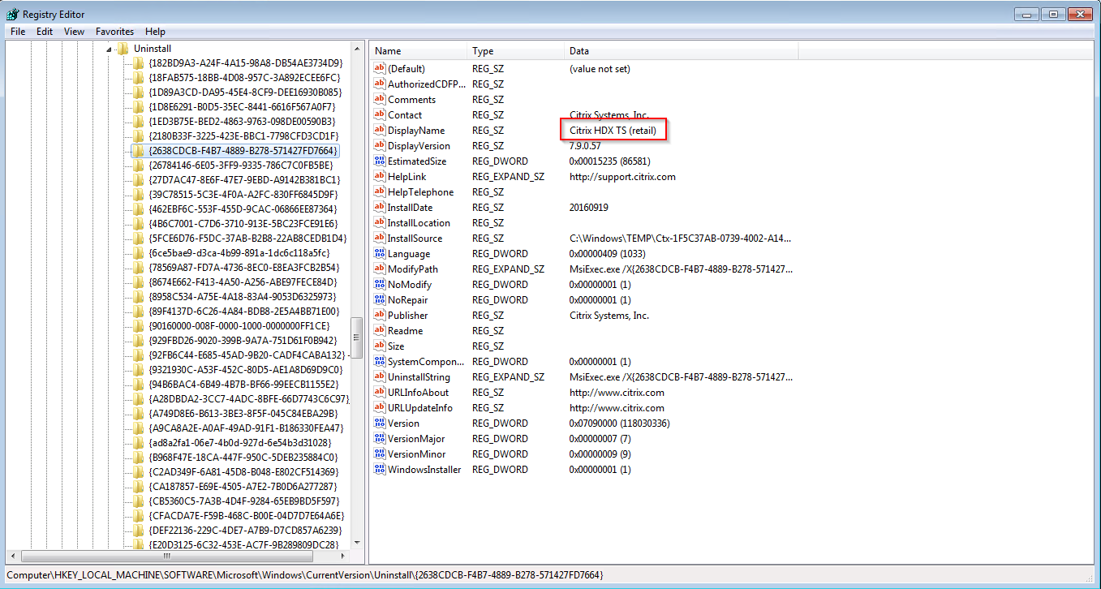
Task: Open the Favorites menu
Action: [114, 32]
